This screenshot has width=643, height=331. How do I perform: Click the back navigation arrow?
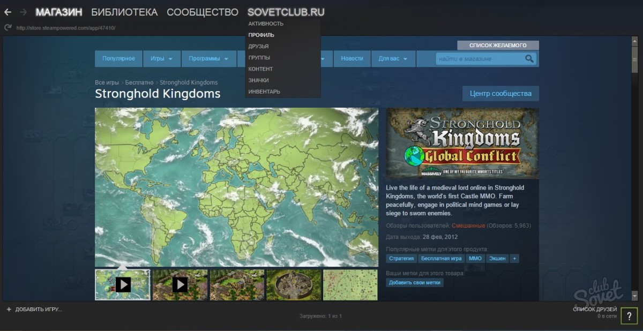(x=8, y=12)
